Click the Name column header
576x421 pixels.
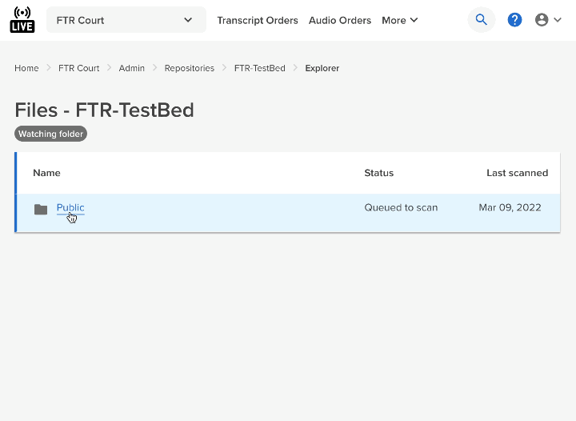46,173
